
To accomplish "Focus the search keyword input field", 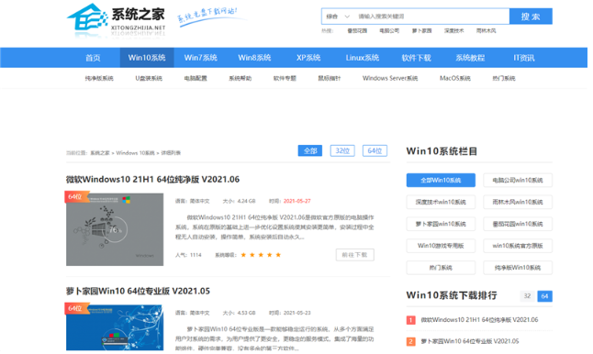I will tap(432, 17).
